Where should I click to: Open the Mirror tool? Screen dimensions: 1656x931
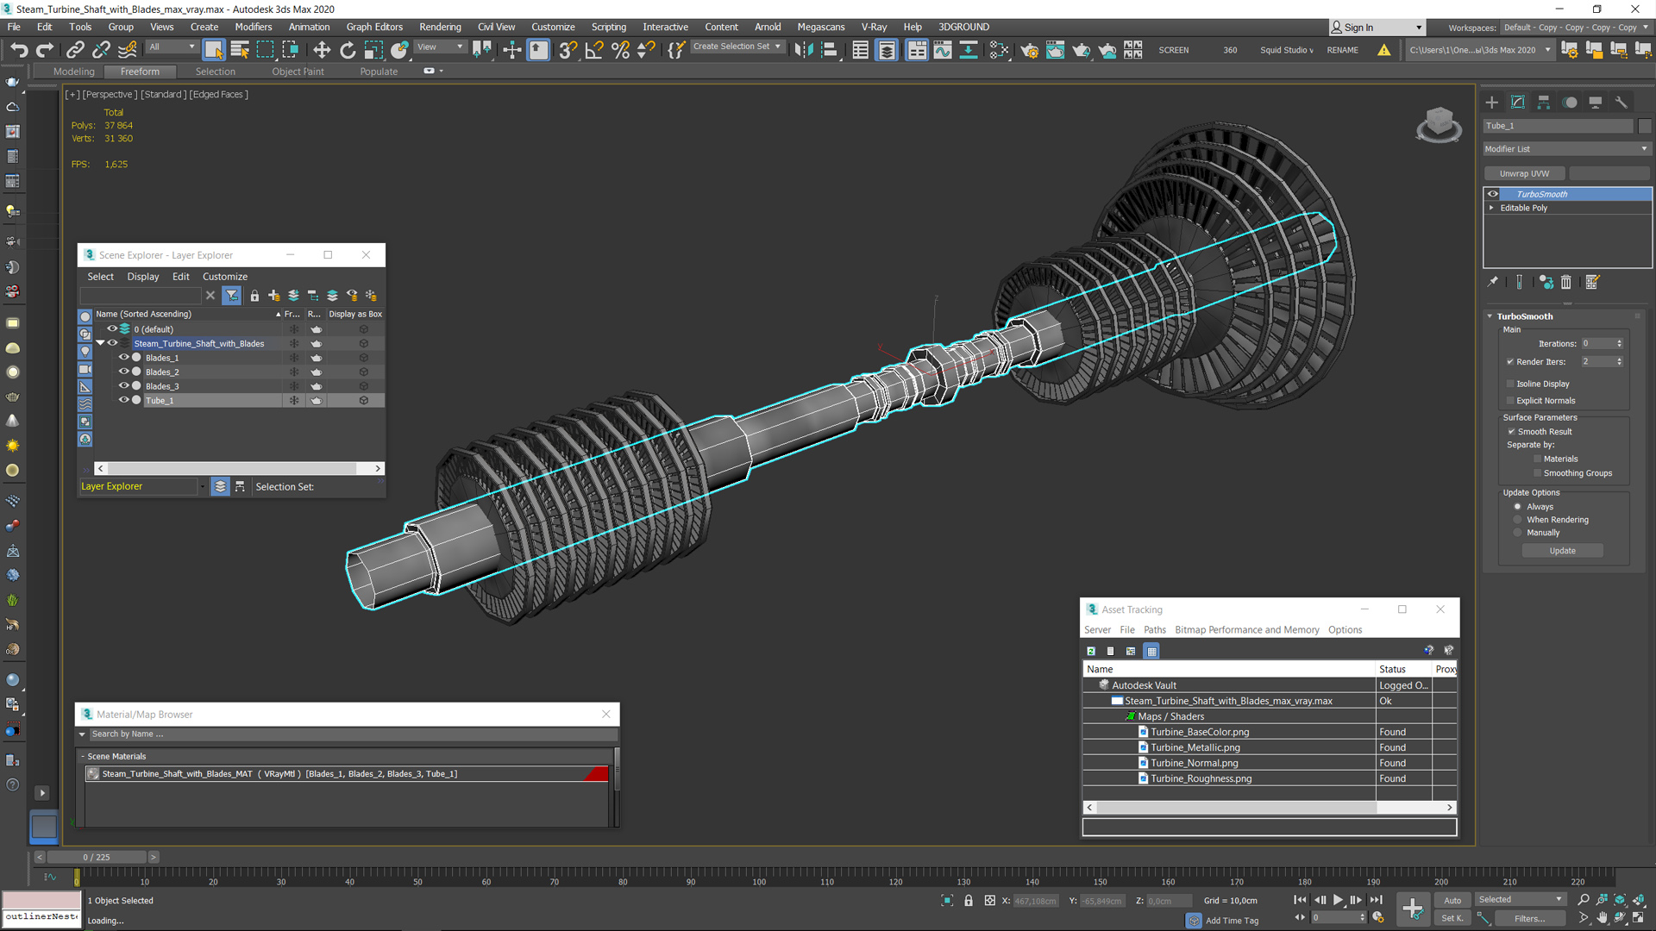804,50
